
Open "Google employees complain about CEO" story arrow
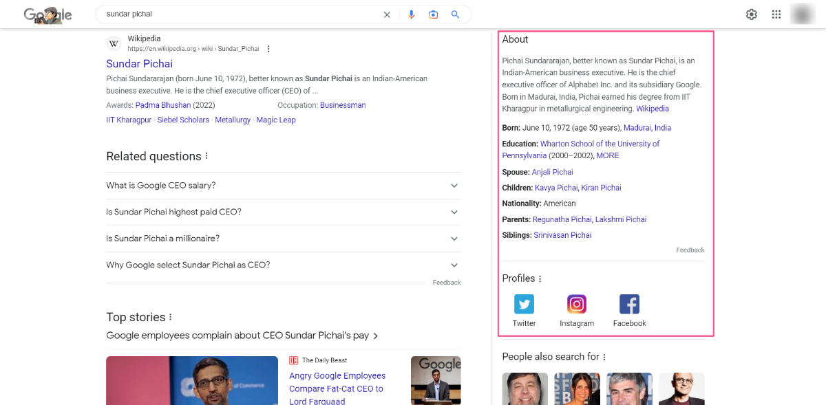[375, 336]
